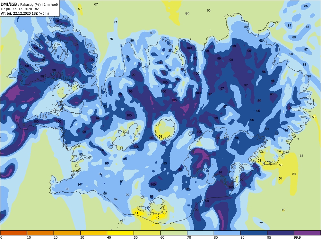This screenshot has width=321, height=240.
Task: Click the navy 95–99.9 legend swatch
Action: 281,233
